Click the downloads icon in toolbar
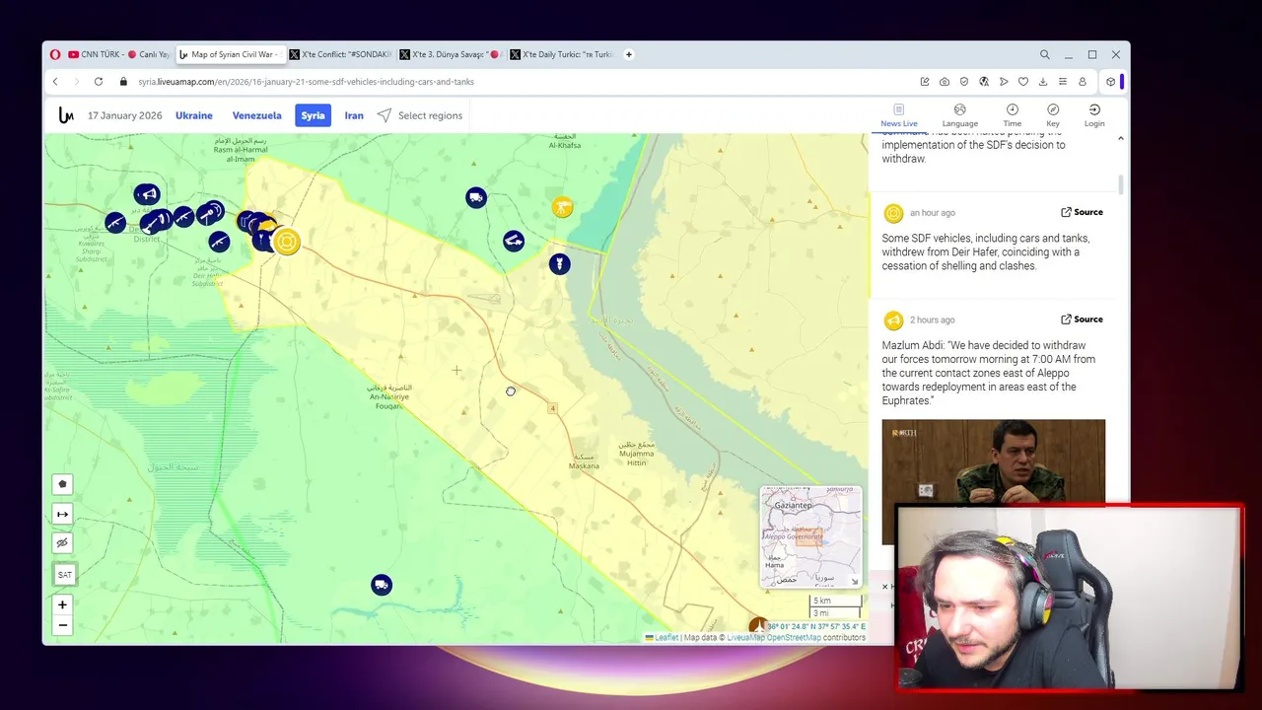 point(1043,82)
